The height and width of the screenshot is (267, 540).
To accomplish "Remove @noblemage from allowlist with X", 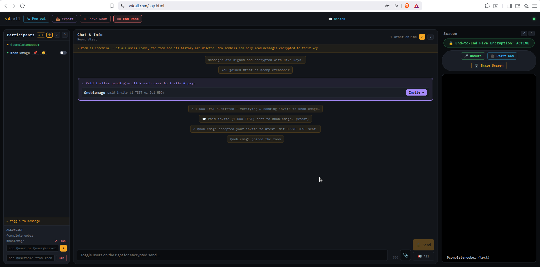I will point(56,241).
